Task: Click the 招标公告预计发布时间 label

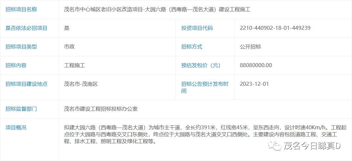Action: (205, 87)
